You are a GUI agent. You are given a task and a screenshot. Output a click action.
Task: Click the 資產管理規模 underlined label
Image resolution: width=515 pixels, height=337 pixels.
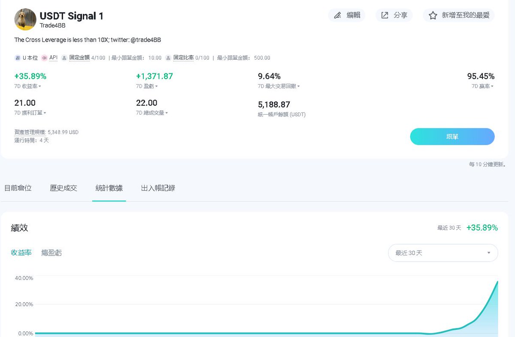[30, 132]
